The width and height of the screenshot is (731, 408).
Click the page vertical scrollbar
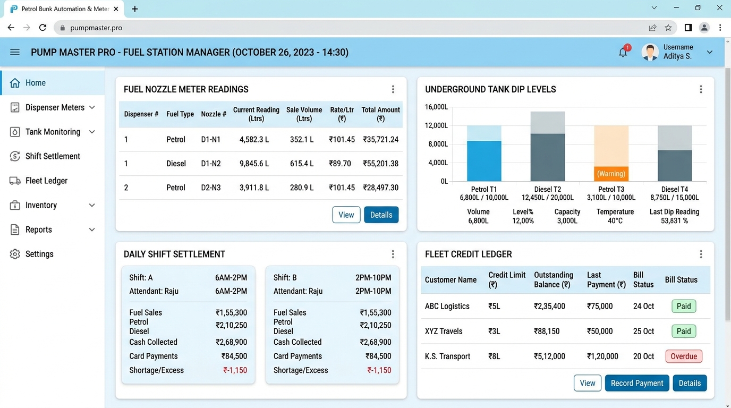[x=727, y=194]
